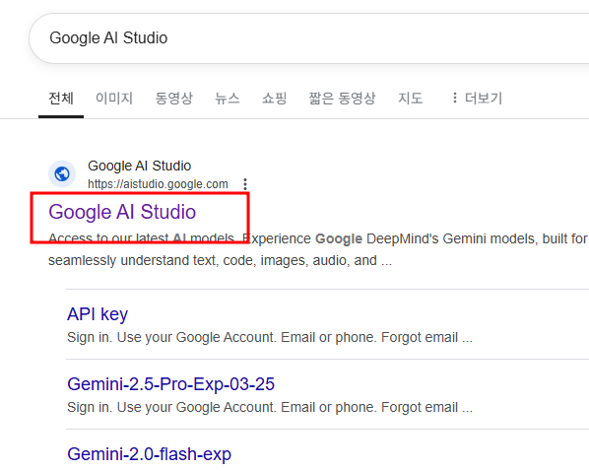Open the Google AI Studio result title link
This screenshot has height=471, width=589.
click(122, 212)
